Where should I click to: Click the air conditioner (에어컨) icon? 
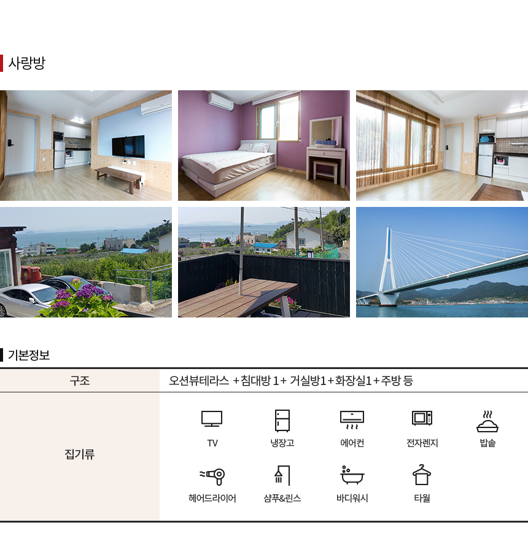pos(352,420)
